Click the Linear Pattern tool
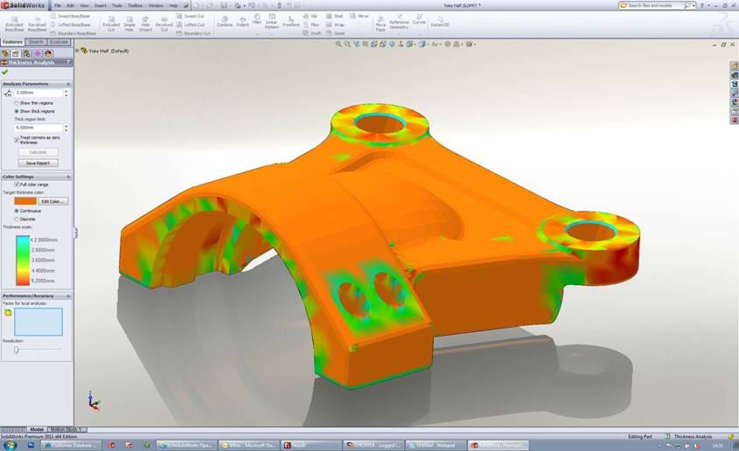 pyautogui.click(x=271, y=22)
